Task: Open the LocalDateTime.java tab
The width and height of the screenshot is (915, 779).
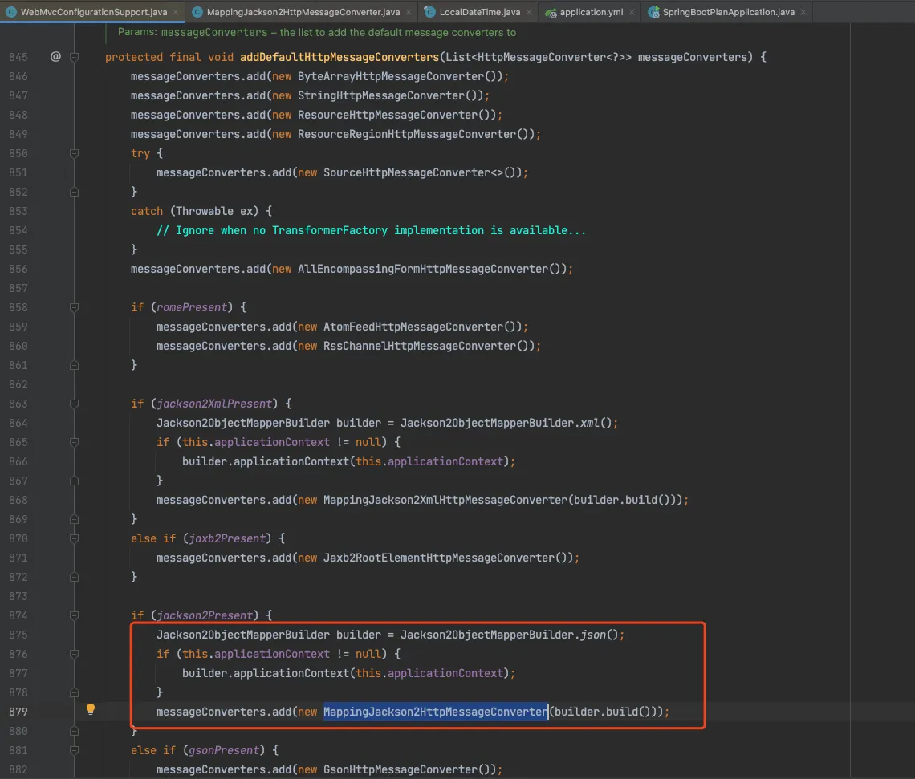Action: (x=479, y=13)
